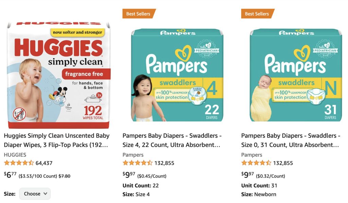Open Pampers Swaddlers Size 4, 22 Count title

pos(172,140)
